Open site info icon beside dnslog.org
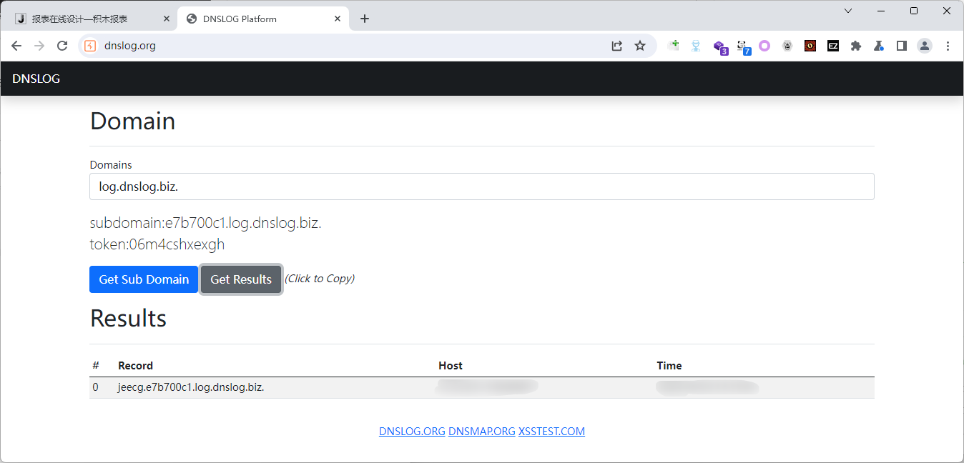Image resolution: width=964 pixels, height=463 pixels. coord(90,46)
